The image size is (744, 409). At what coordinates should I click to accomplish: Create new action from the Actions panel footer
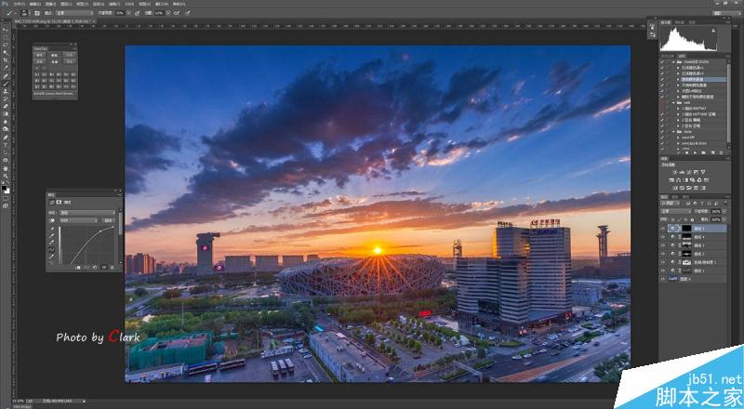click(x=712, y=152)
